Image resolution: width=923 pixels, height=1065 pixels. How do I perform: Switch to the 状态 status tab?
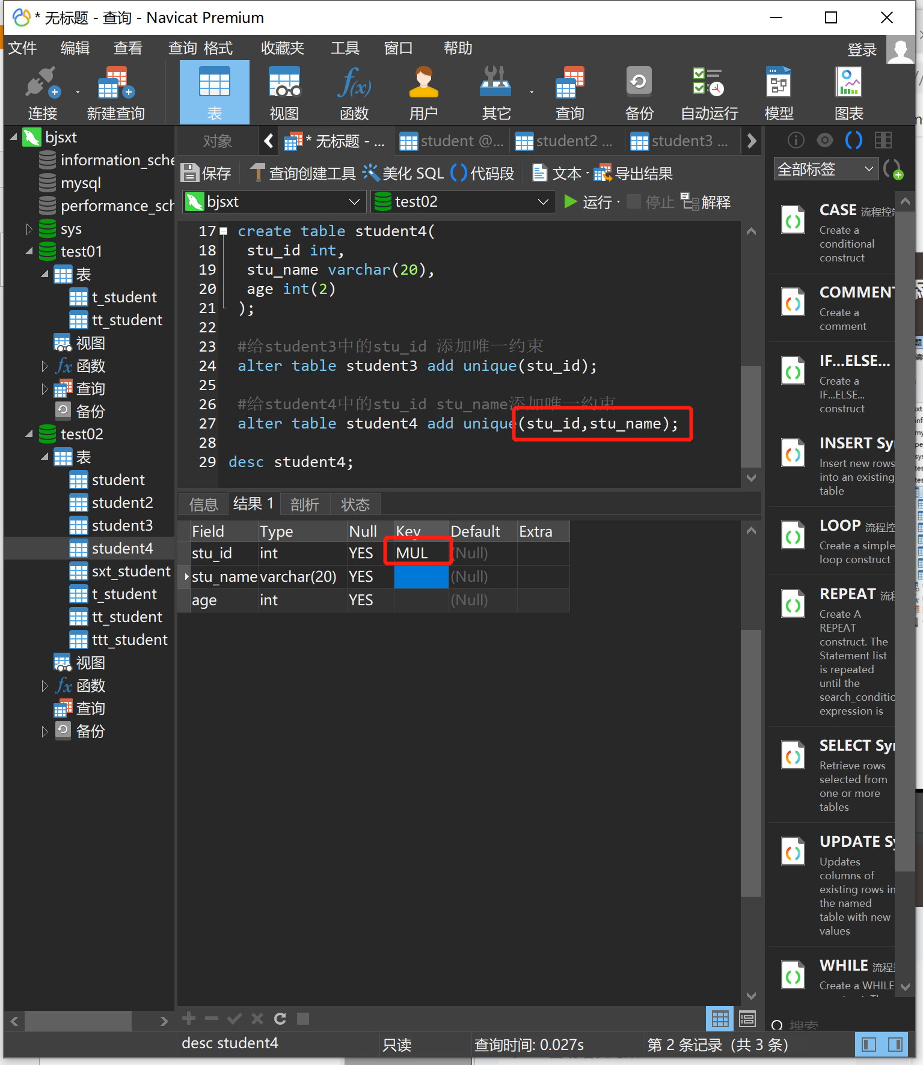click(x=355, y=504)
